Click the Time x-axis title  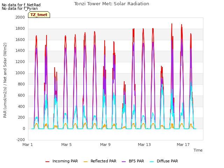point(198,150)
